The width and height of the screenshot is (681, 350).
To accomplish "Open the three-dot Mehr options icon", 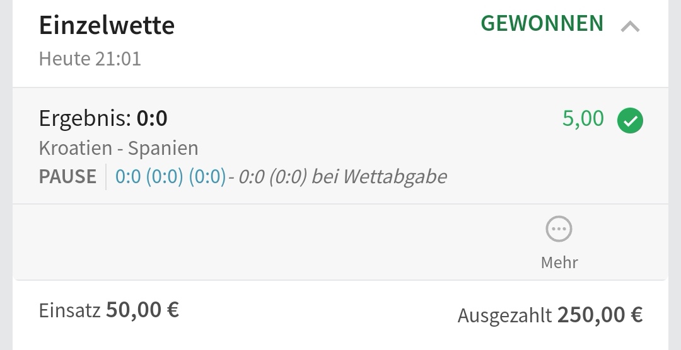I will 559,230.
